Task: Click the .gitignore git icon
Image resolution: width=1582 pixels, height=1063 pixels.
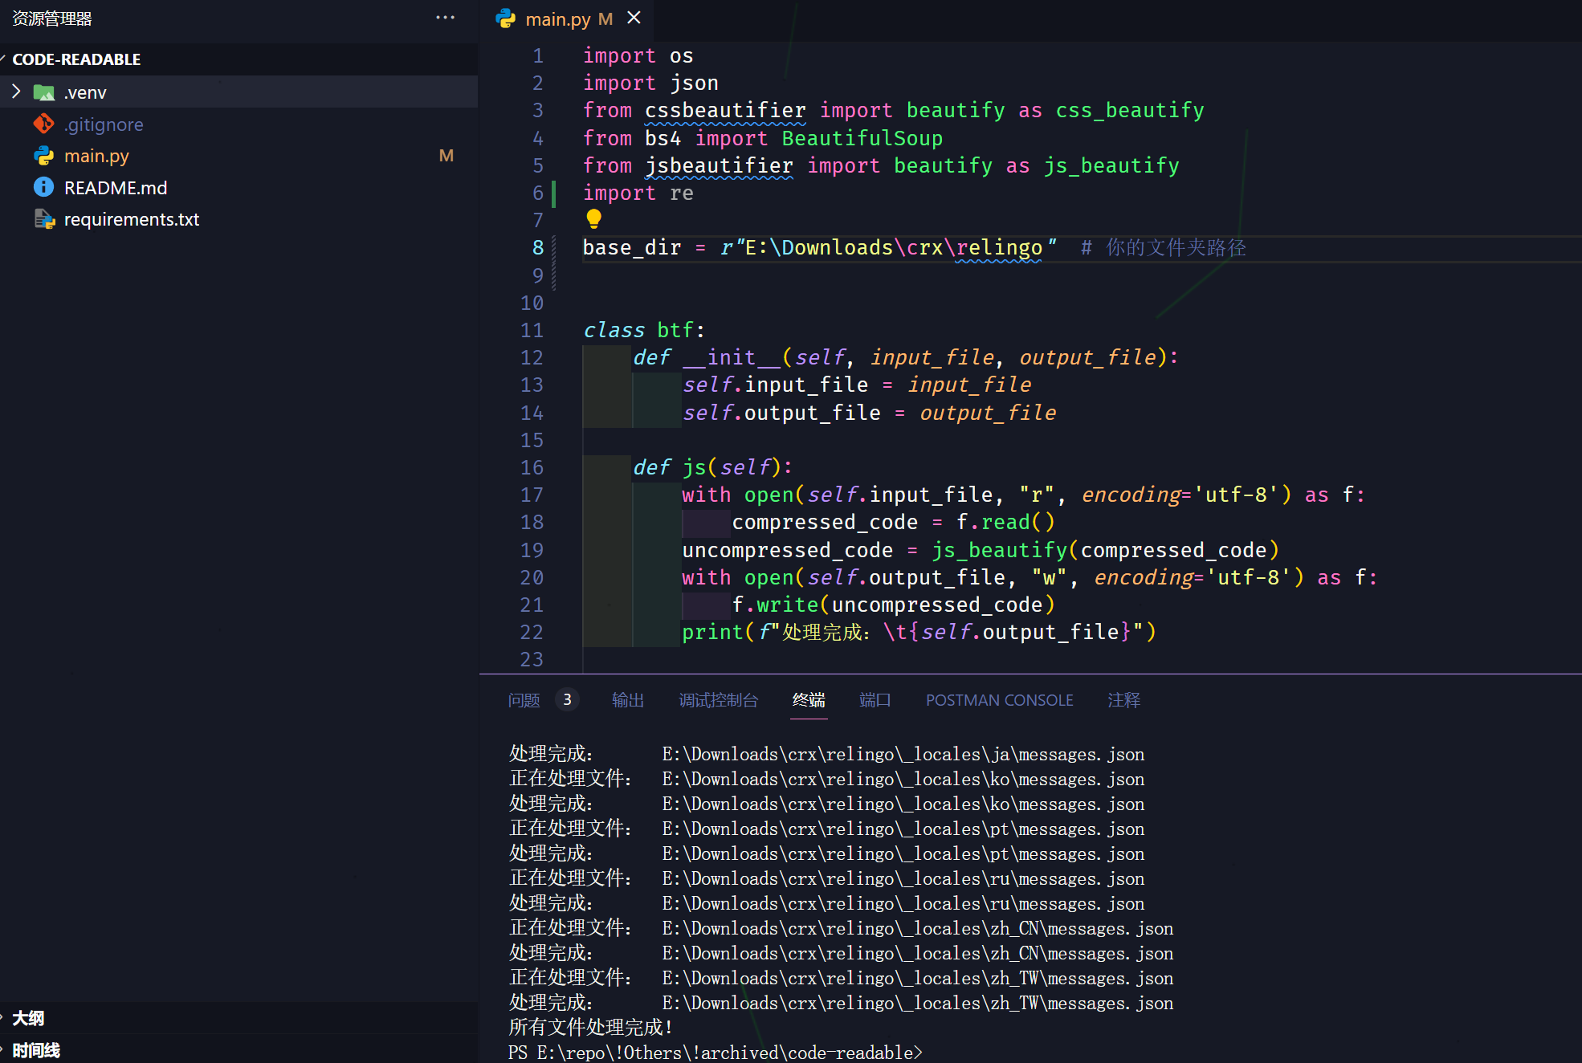Action: tap(43, 124)
